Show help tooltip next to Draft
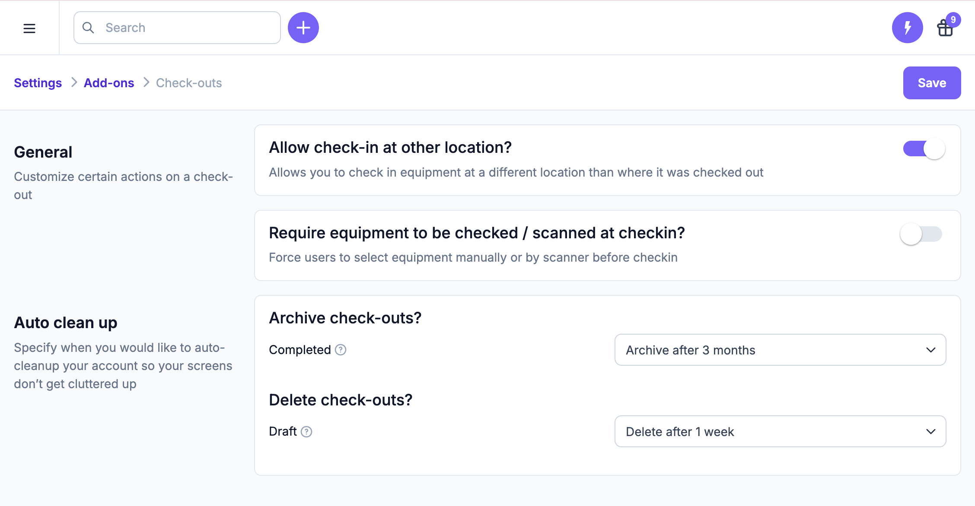 306,432
